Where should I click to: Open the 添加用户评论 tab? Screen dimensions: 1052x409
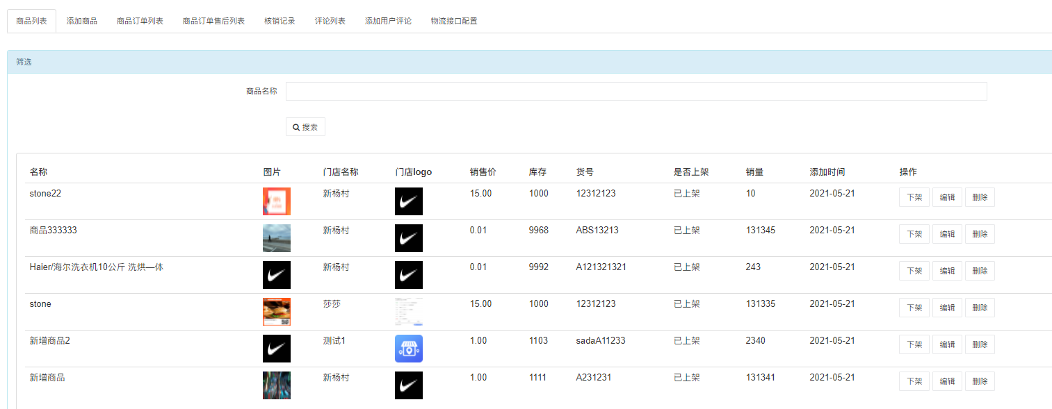tap(388, 21)
